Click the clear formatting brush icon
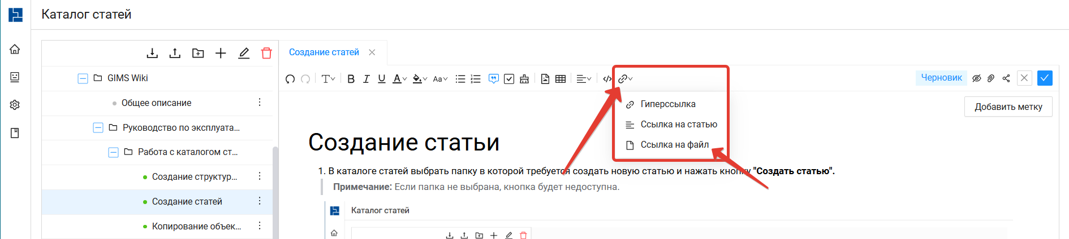This screenshot has width=1069, height=239. point(524,79)
